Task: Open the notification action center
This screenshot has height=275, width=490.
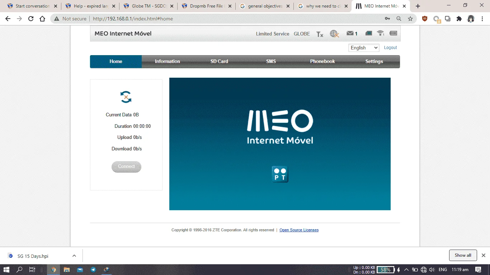Action: coord(478,270)
